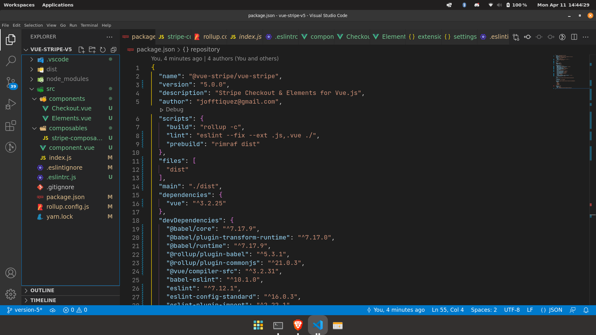Image resolution: width=596 pixels, height=335 pixels.
Task: Expand the OUTLINE section
Action: [x=42, y=290]
